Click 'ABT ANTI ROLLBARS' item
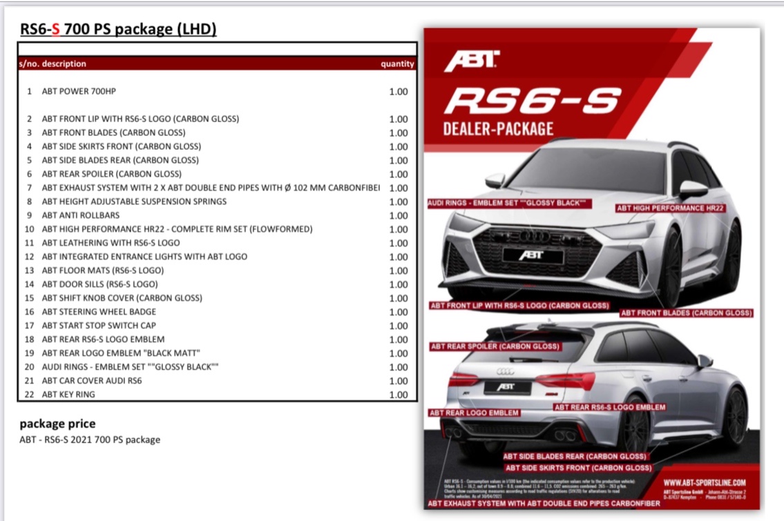This screenshot has height=521, width=784. point(81,215)
